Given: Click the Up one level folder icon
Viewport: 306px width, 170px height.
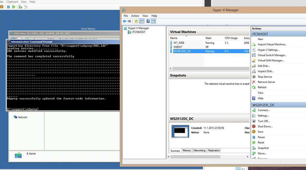Looking at the screenshot, I should pyautogui.click(x=136, y=21).
